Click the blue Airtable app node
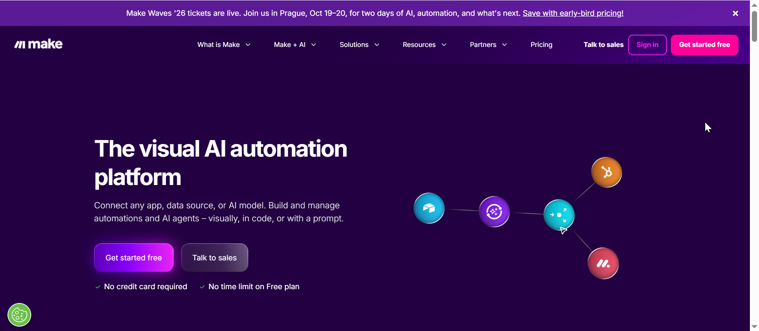The width and height of the screenshot is (759, 331). tap(429, 208)
